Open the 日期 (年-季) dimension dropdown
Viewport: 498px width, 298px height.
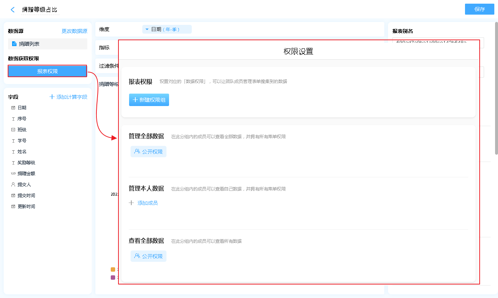tap(167, 29)
